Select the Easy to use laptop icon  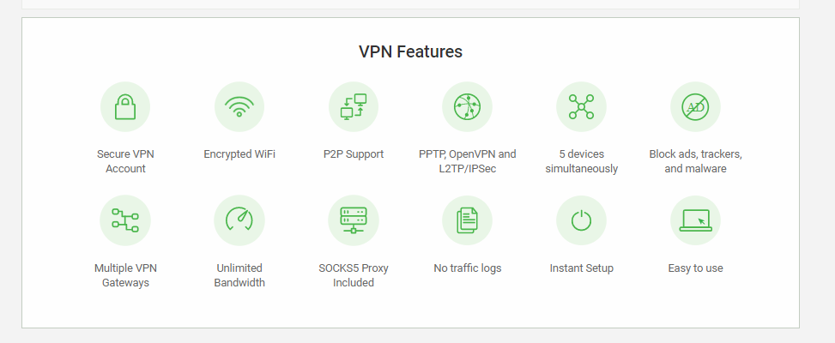(x=695, y=220)
